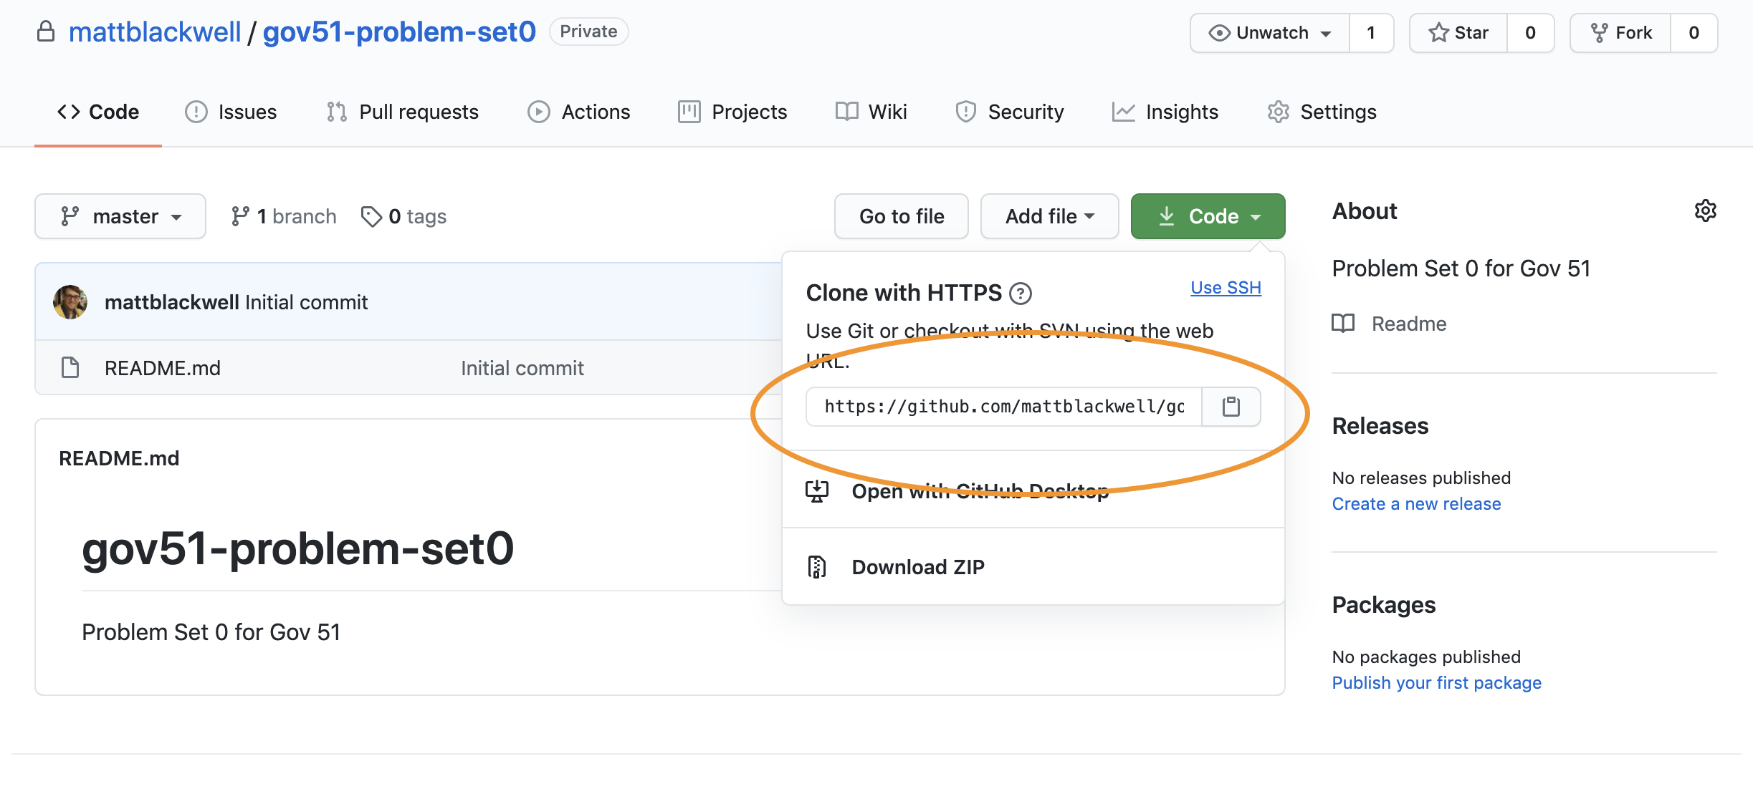This screenshot has width=1753, height=789.
Task: Click mattblackwell's avatar in the commit row
Action: (x=70, y=302)
